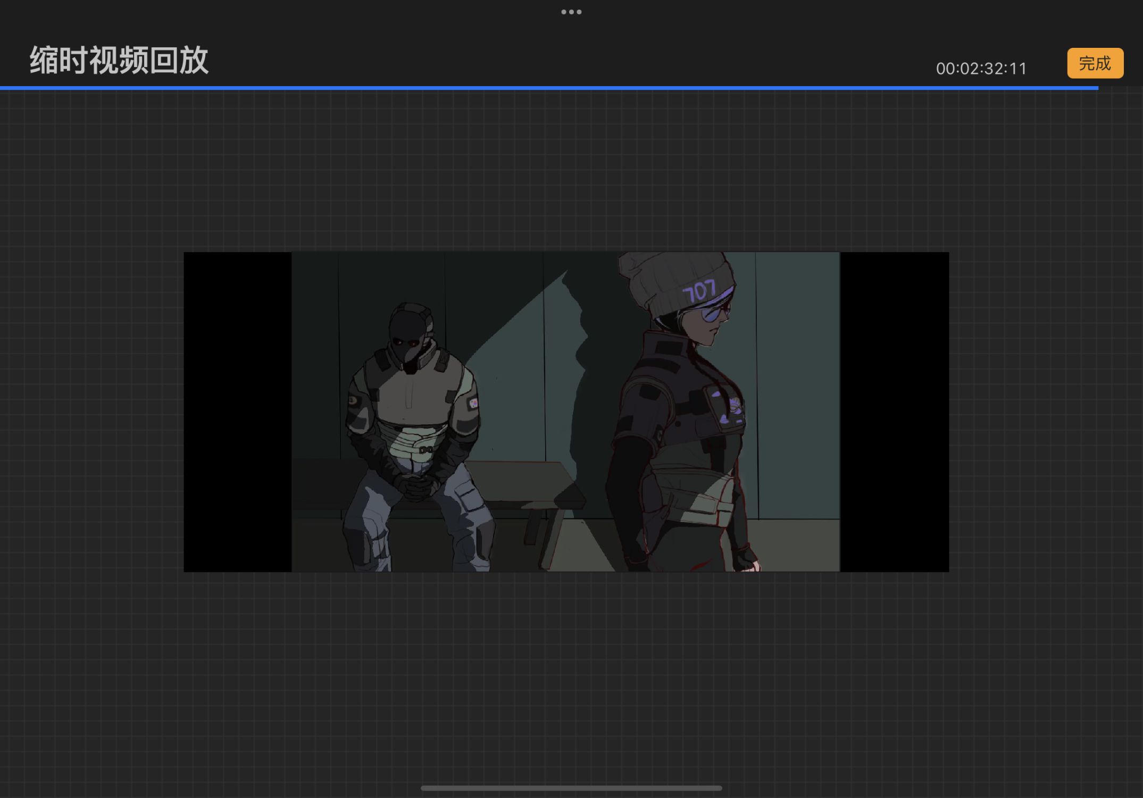This screenshot has width=1143, height=798.
Task: Click the 00:02:32:11 timestamp
Action: click(x=981, y=69)
